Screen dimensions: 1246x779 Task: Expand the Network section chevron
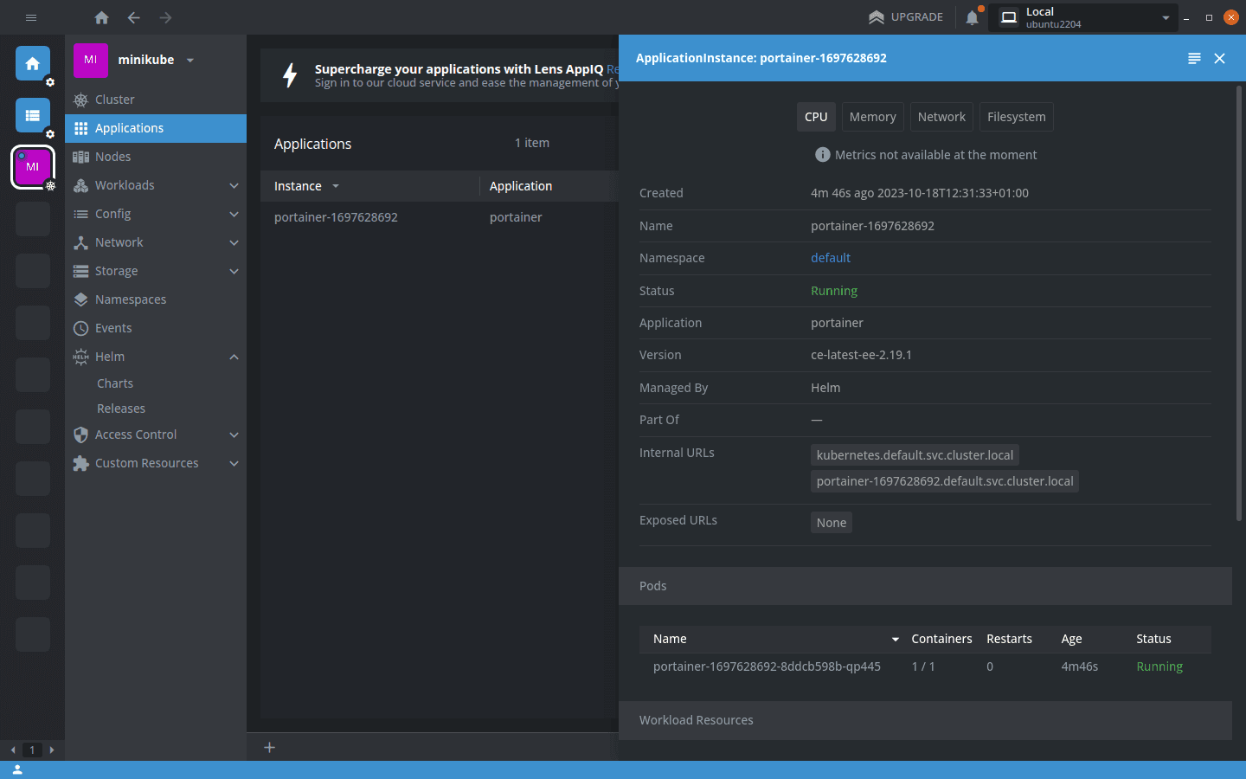pyautogui.click(x=234, y=242)
